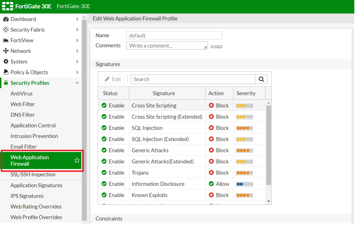
Task: Expand the Network menu chevron
Action: click(x=77, y=51)
